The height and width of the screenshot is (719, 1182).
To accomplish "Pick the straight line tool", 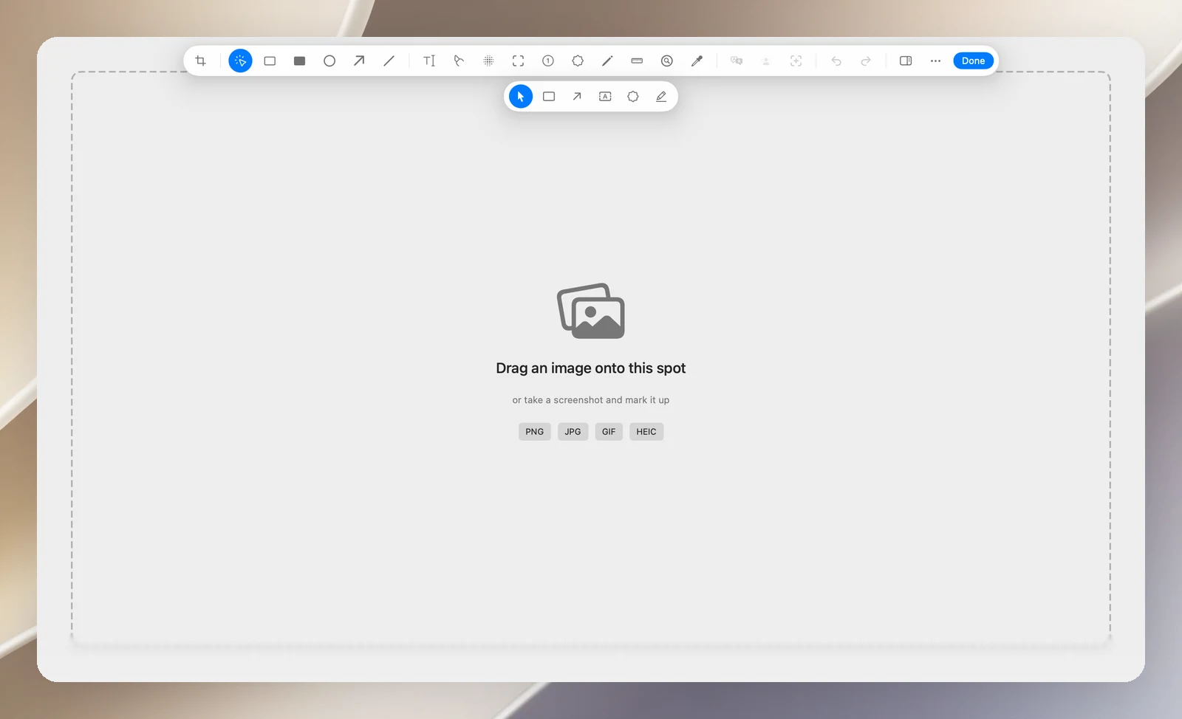I will 389,61.
